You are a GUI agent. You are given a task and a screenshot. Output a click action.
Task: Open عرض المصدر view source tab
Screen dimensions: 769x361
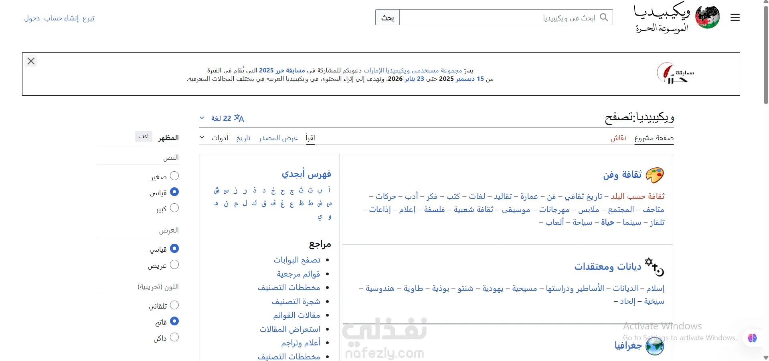click(x=278, y=138)
